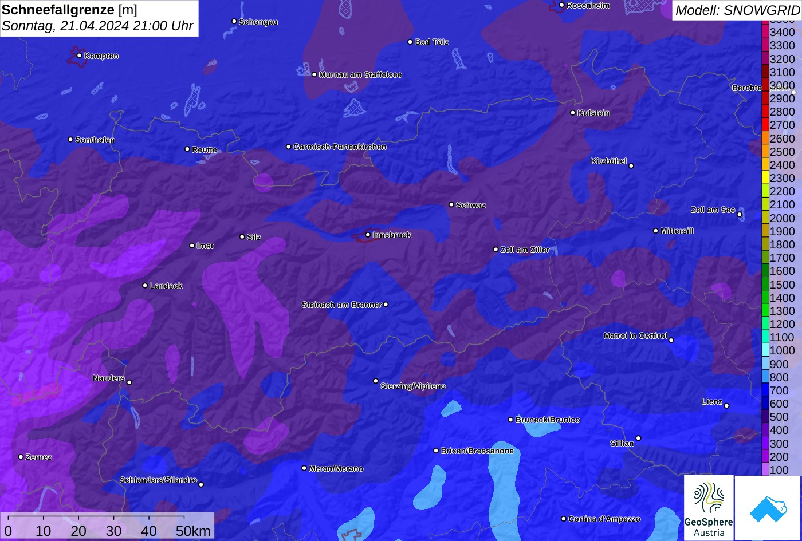The image size is (802, 541).
Task: Select the 'Sterzing/Vipiteno' label
Action: pos(413,386)
